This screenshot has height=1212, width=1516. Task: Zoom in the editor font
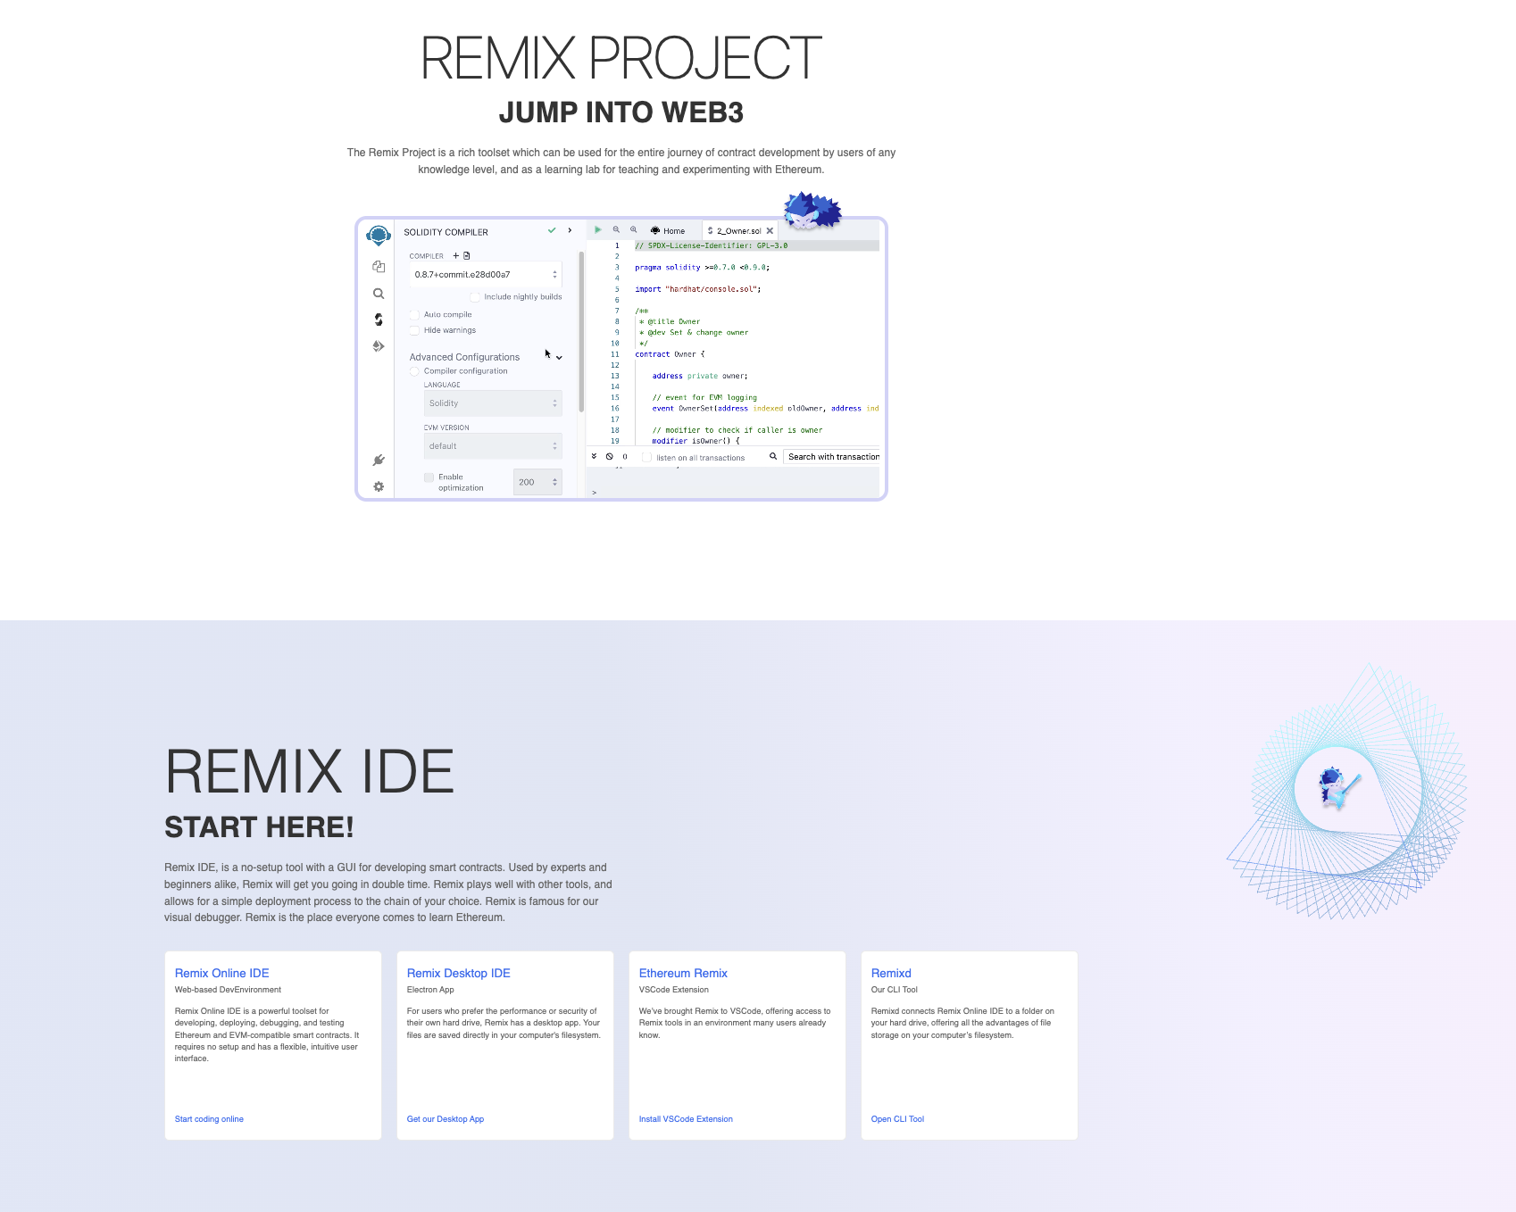(634, 229)
